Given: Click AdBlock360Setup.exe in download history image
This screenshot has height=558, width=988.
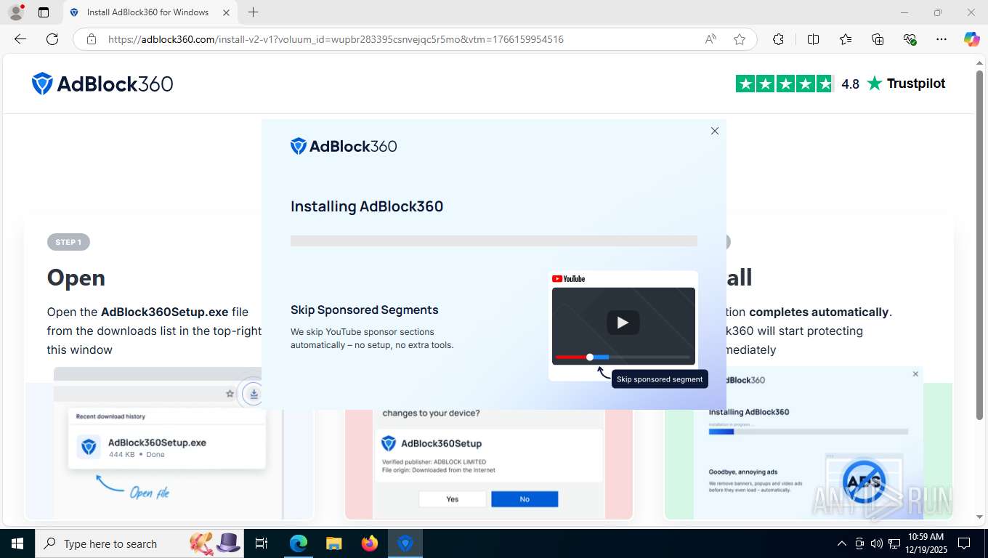Looking at the screenshot, I should tap(157, 442).
